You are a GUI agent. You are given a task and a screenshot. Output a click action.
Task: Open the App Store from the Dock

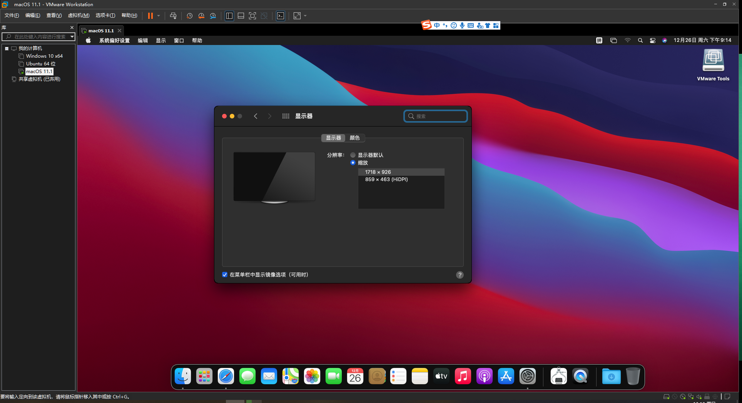[506, 376]
